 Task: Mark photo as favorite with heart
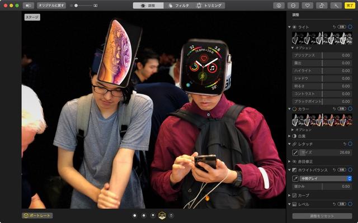coord(307,6)
